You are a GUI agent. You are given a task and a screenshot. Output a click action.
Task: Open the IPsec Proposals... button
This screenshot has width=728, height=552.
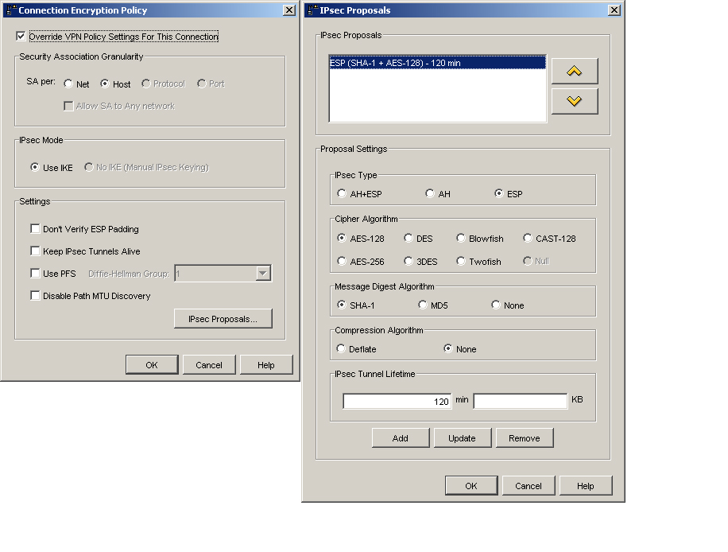point(223,319)
